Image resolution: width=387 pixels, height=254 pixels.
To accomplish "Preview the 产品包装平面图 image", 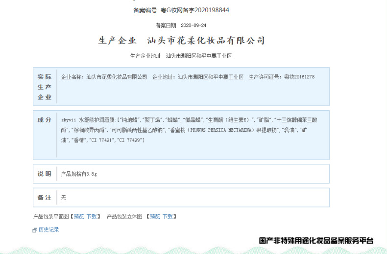I will [x=79, y=216].
